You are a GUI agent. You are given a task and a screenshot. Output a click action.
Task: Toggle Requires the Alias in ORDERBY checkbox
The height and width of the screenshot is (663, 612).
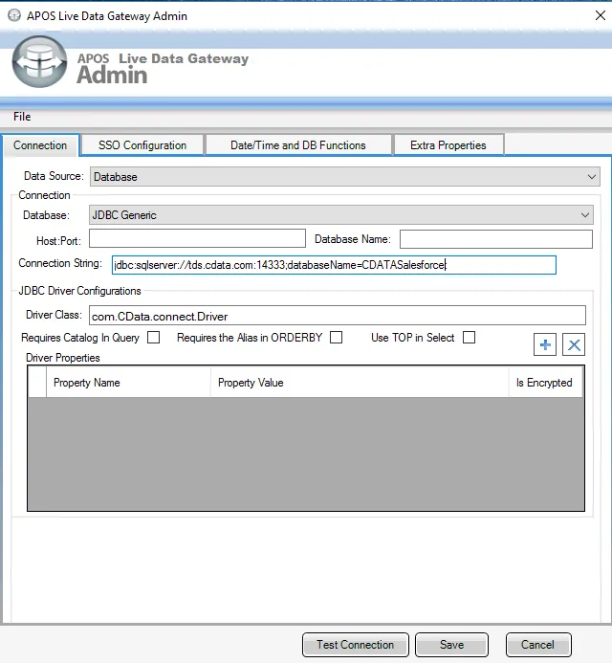(x=336, y=338)
